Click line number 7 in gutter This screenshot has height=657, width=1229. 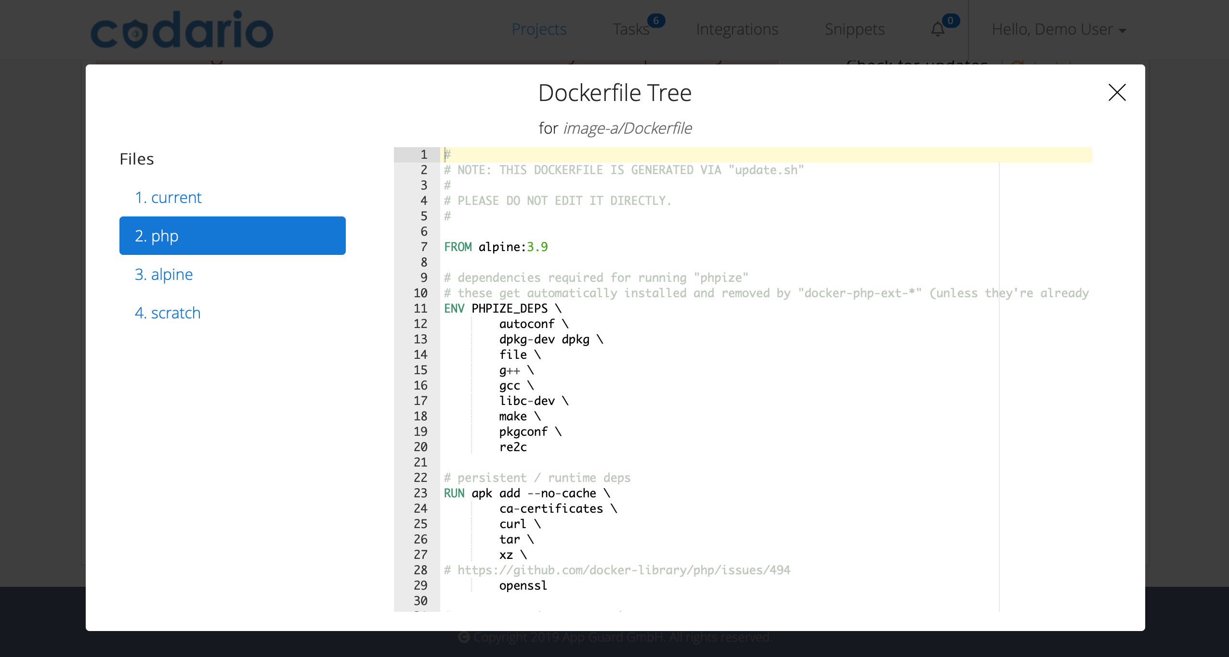click(x=423, y=247)
